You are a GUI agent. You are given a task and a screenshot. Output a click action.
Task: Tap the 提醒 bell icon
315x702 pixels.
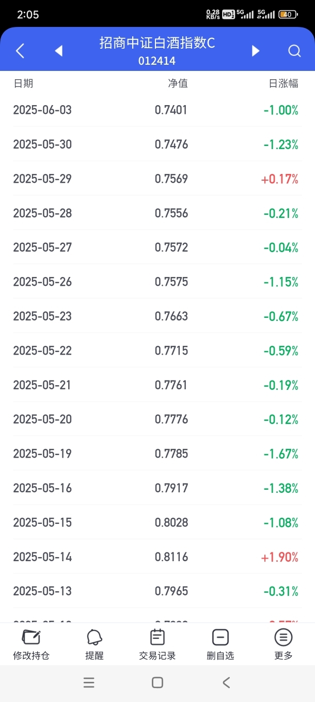point(94,645)
